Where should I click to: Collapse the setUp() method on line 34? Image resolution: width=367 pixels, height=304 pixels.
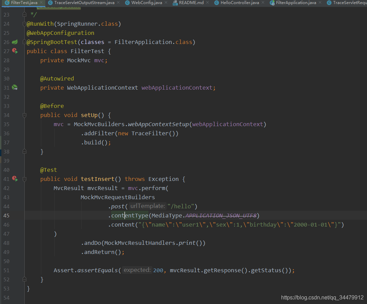pos(24,115)
